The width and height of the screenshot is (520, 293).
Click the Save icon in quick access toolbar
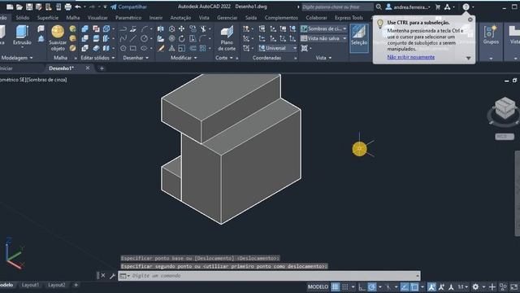pos(29,7)
